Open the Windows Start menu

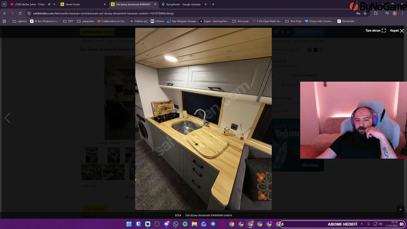129,224
